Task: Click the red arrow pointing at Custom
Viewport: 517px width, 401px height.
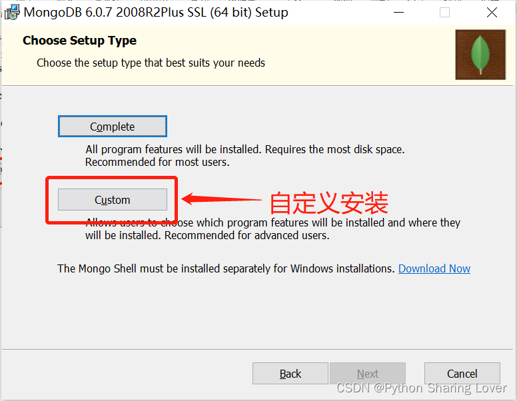Action: click(x=221, y=199)
